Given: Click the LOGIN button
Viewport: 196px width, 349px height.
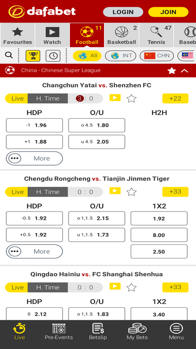Looking at the screenshot, I should 123,12.
